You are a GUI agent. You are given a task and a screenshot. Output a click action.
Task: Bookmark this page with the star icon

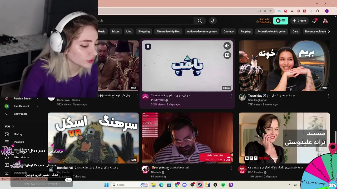(x=270, y=11)
